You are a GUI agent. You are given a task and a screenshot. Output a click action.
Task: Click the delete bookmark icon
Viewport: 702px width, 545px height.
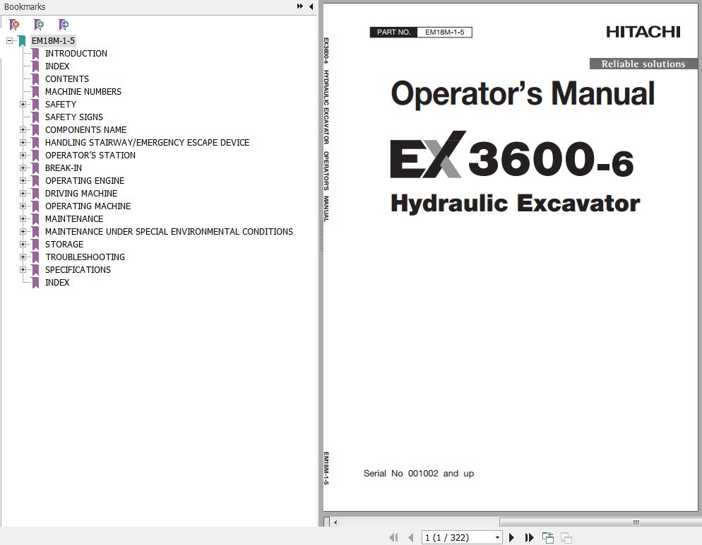14,25
